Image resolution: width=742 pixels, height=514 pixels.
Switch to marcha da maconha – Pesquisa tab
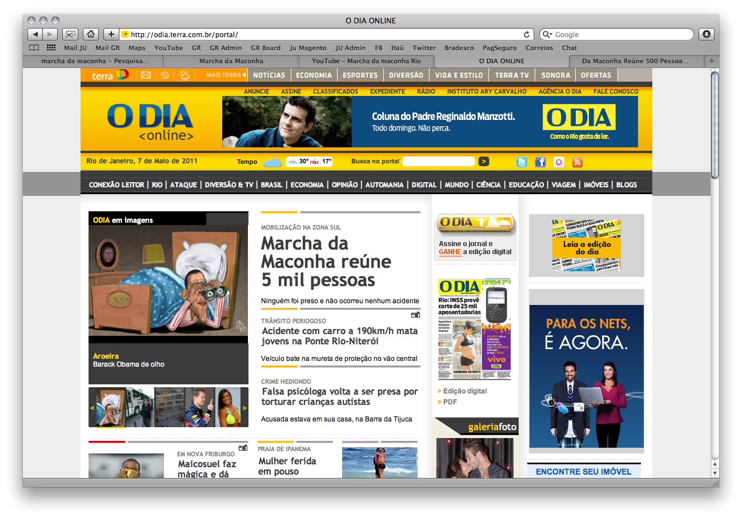point(95,61)
